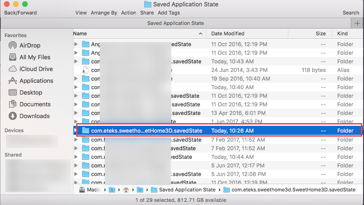Viewport: 364px width, 205px height.
Task: Click the Favorites sidebar heading
Action: 15,35
